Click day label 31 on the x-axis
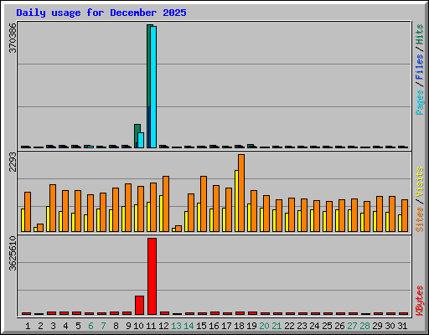Screen dimensions: 429x335 pos(402,326)
